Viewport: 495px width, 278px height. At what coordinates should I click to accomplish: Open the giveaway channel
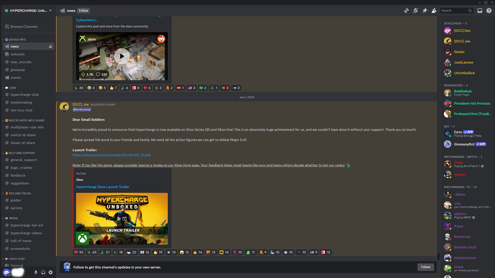tap(18, 69)
